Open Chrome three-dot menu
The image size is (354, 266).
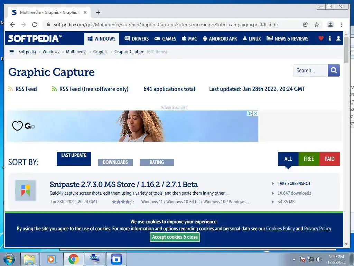[x=342, y=25]
